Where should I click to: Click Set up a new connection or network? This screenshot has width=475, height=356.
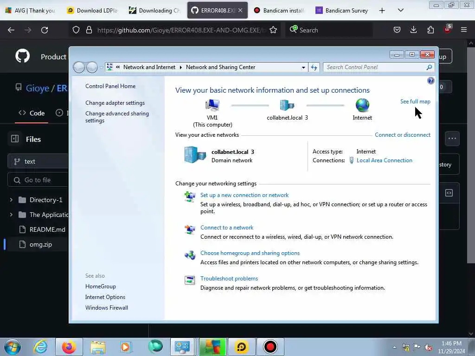(244, 195)
